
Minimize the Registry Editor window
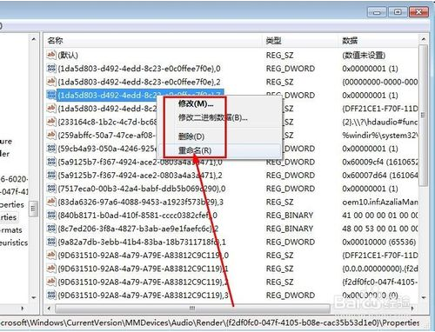[377, 12]
